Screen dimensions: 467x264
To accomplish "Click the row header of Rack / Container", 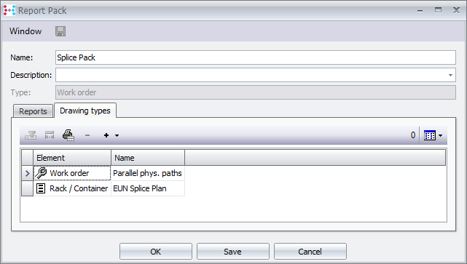I will pos(28,188).
